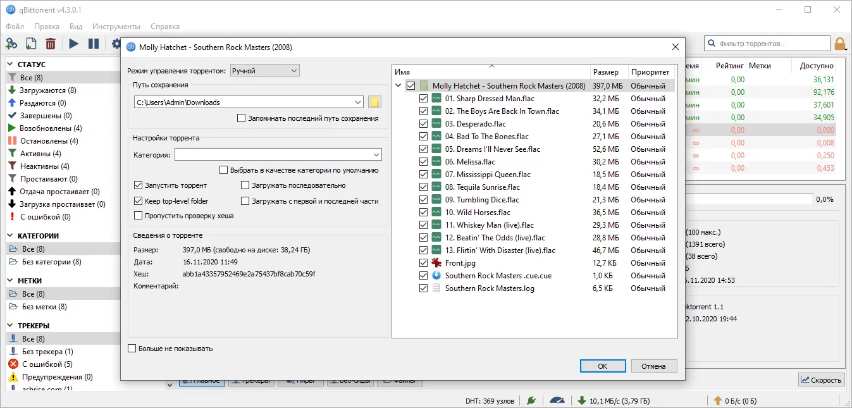Viewport: 852px width, 408px height.
Task: Open the Инструменты menu
Action: (116, 27)
